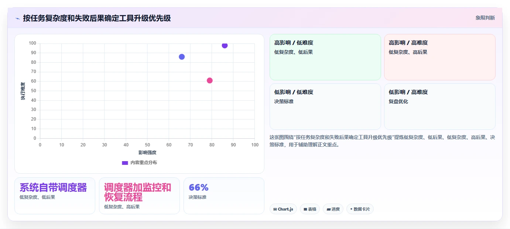Toggle the 内容重点分布 legend color box

[x=125, y=163]
